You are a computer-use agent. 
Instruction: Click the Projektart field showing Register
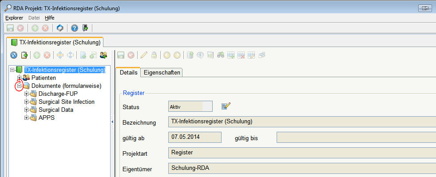(x=302, y=153)
